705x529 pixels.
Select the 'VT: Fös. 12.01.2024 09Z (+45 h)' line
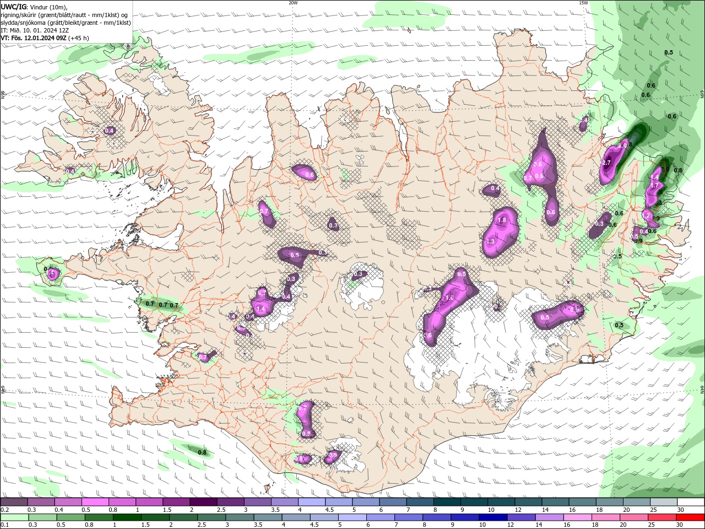45,38
